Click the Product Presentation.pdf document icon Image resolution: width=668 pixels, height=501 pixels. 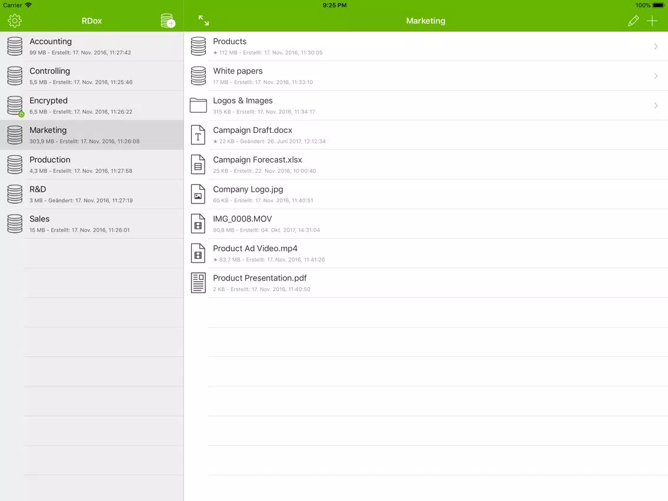tap(198, 283)
